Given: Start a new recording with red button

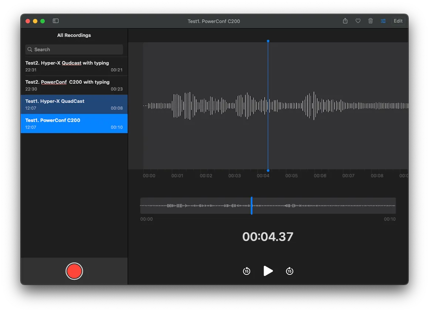Looking at the screenshot, I should pyautogui.click(x=74, y=271).
